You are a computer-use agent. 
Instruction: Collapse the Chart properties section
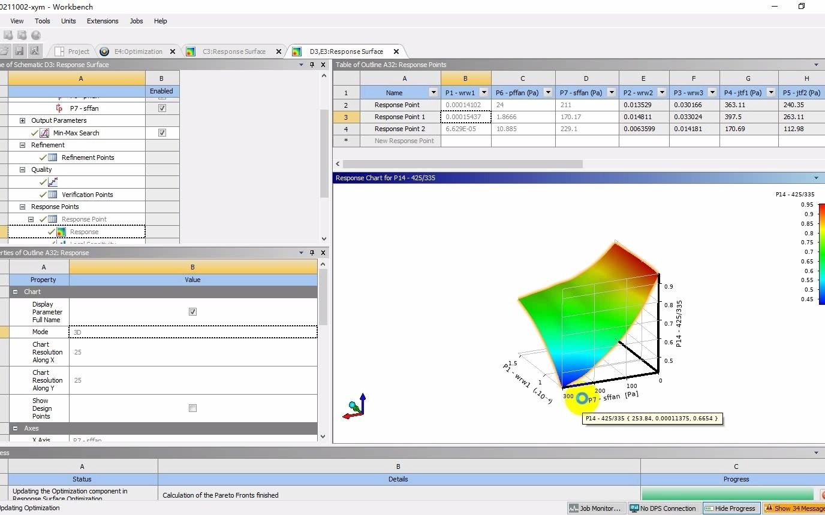16,292
